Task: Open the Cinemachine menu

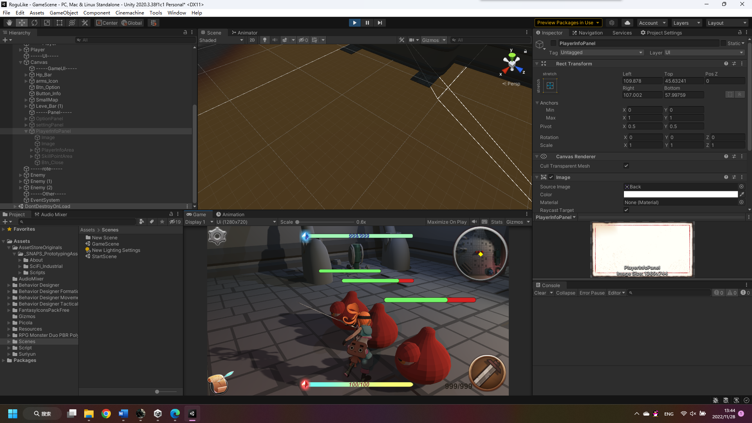Action: click(130, 13)
